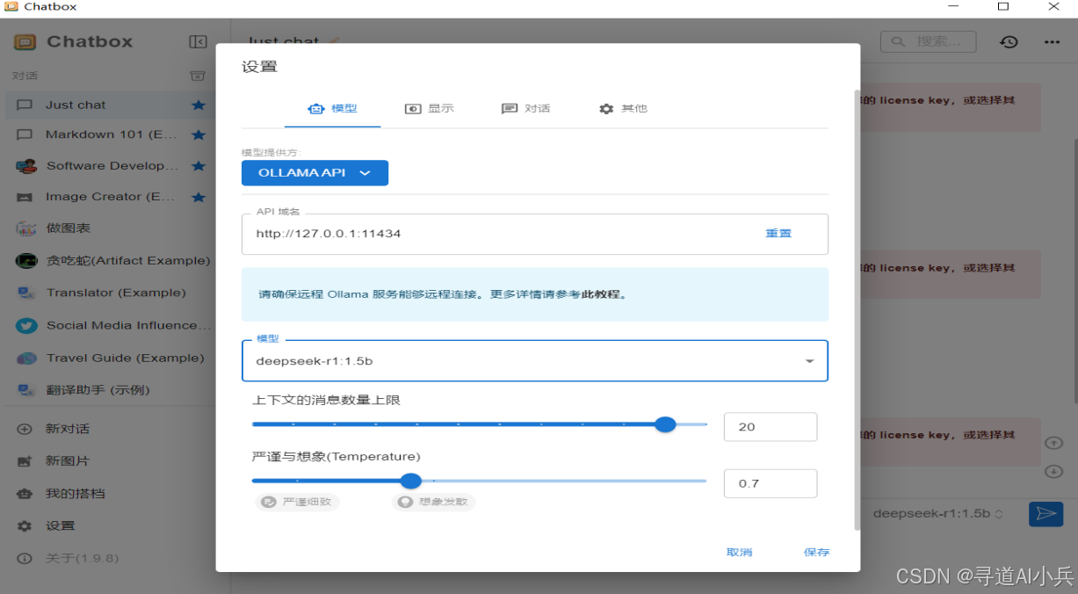Open the deepseek-r1:1.5b model selector in chat footer
This screenshot has height=594, width=1078.
point(937,513)
